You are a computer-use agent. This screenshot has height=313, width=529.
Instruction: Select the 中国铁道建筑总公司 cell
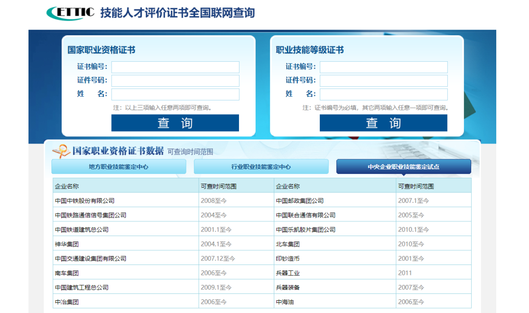pos(126,230)
